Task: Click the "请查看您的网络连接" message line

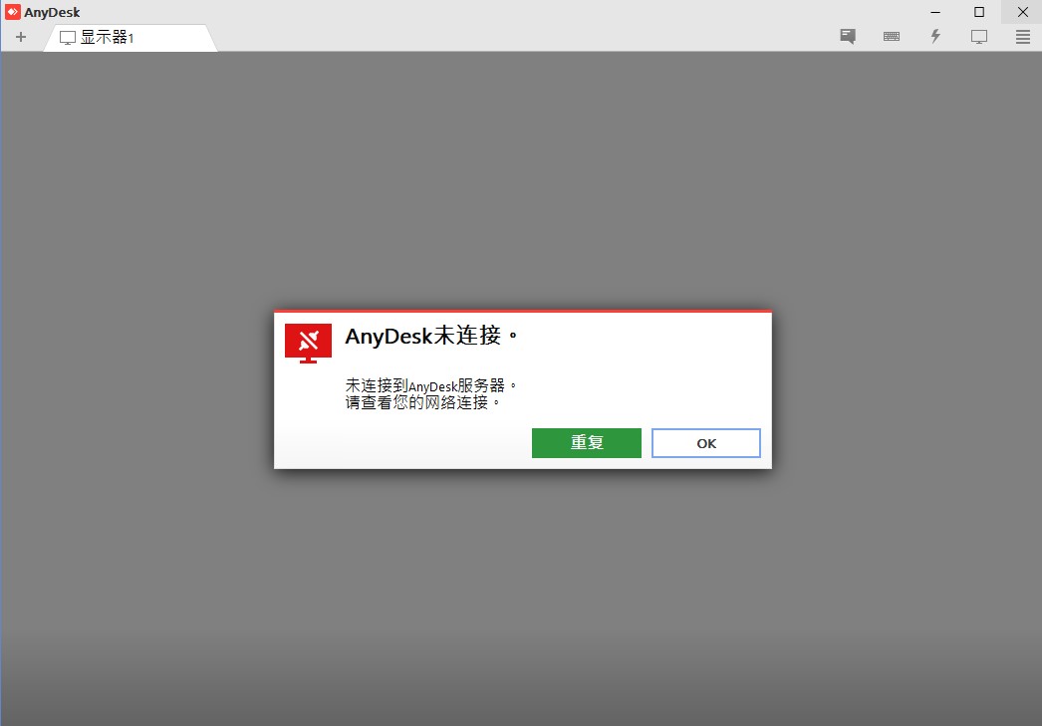Action: [x=422, y=403]
